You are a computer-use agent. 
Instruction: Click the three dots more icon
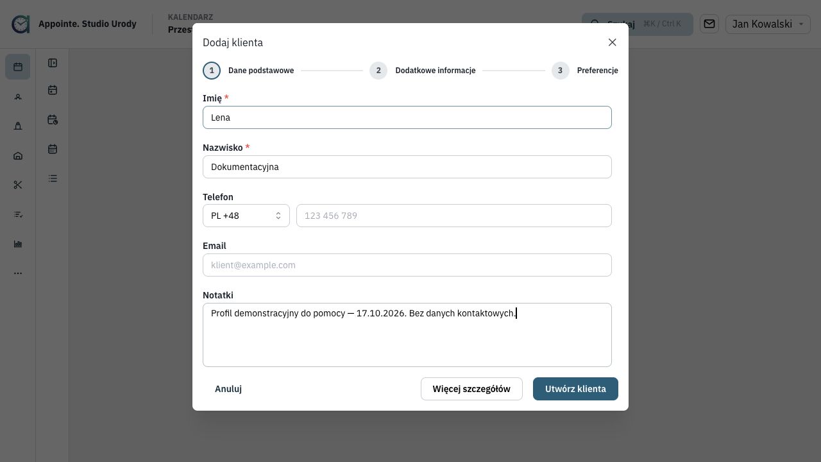pos(18,273)
